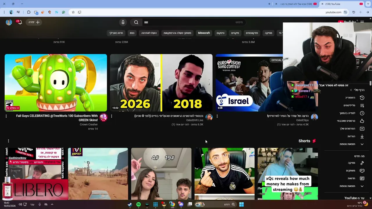Select the 'מוזיקה' filter chip
The width and height of the screenshot is (372, 209).
[x=269, y=33]
